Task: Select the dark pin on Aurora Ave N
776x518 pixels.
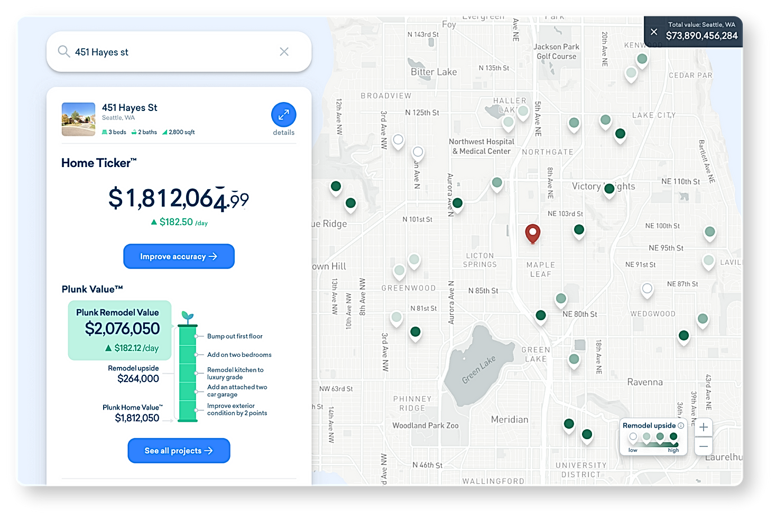Action: click(458, 205)
